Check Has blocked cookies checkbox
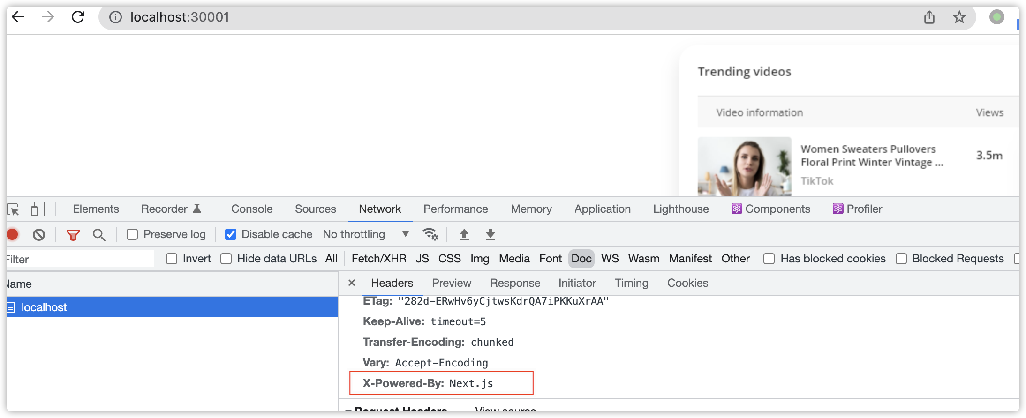Screen dimensions: 1026x418 point(769,259)
